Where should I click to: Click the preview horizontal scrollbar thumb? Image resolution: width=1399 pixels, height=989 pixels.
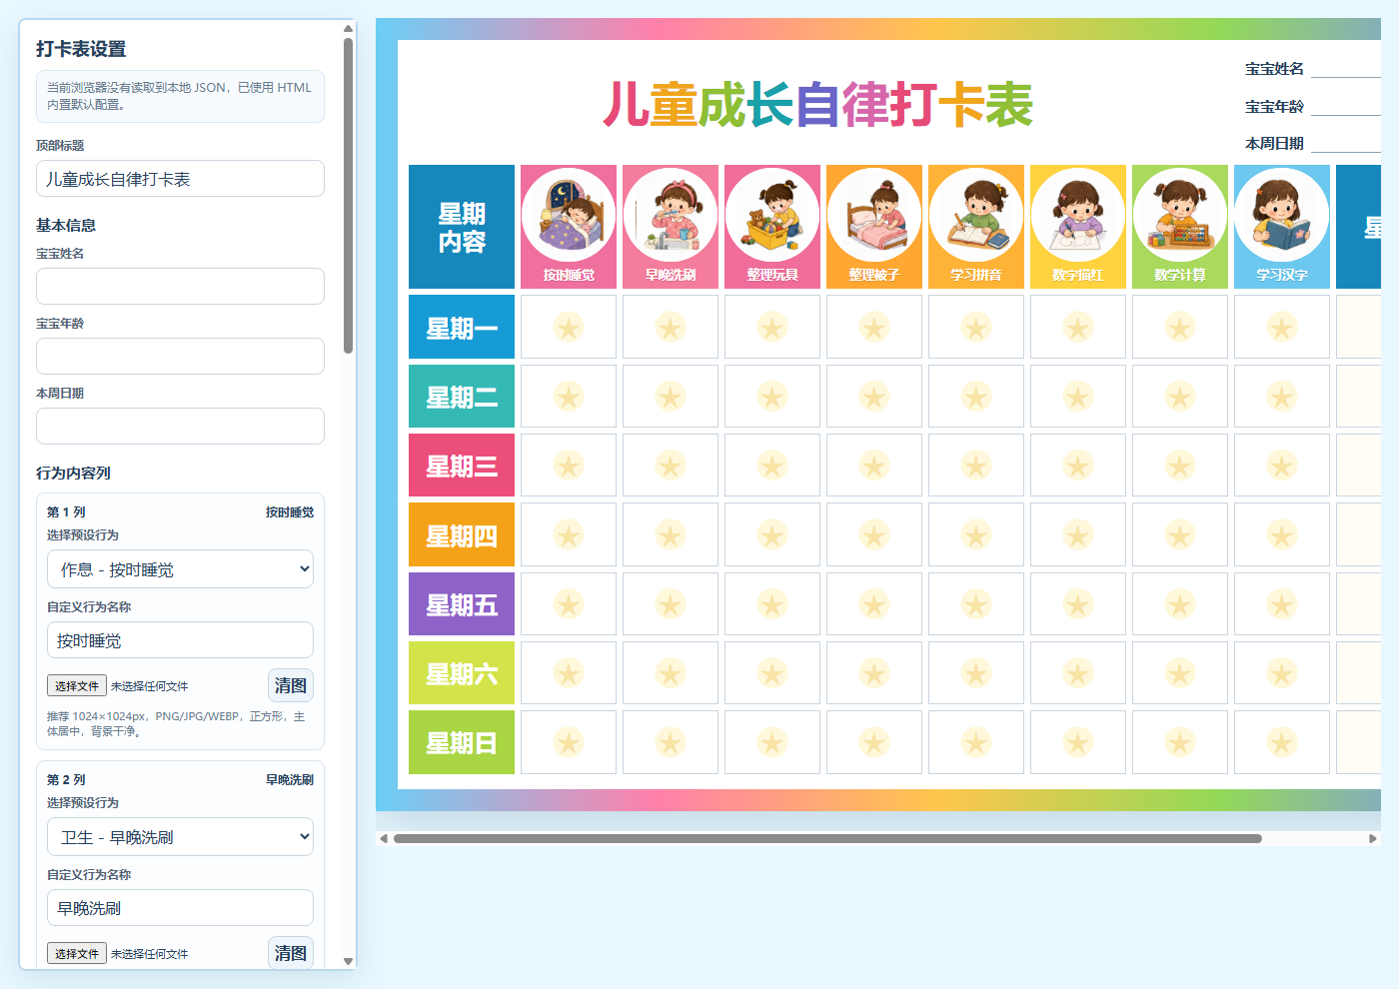pyautogui.click(x=827, y=839)
